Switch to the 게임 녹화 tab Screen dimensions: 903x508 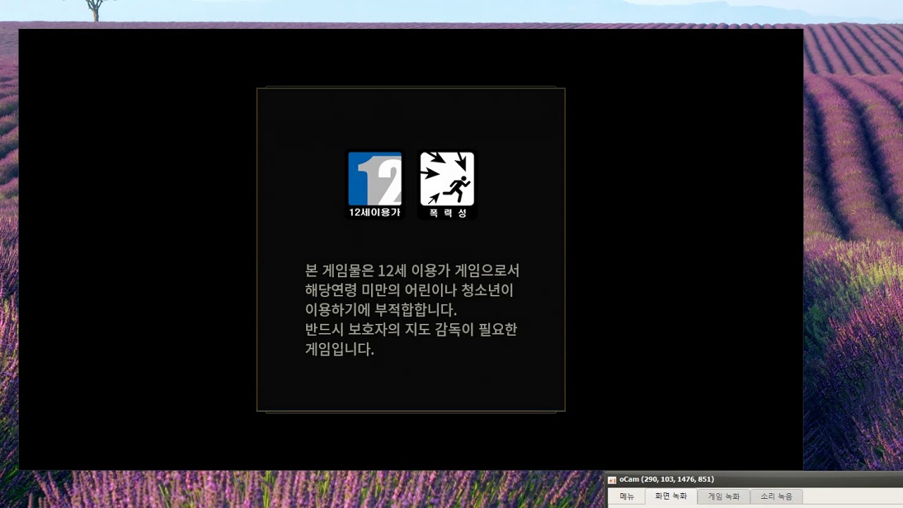(x=724, y=497)
